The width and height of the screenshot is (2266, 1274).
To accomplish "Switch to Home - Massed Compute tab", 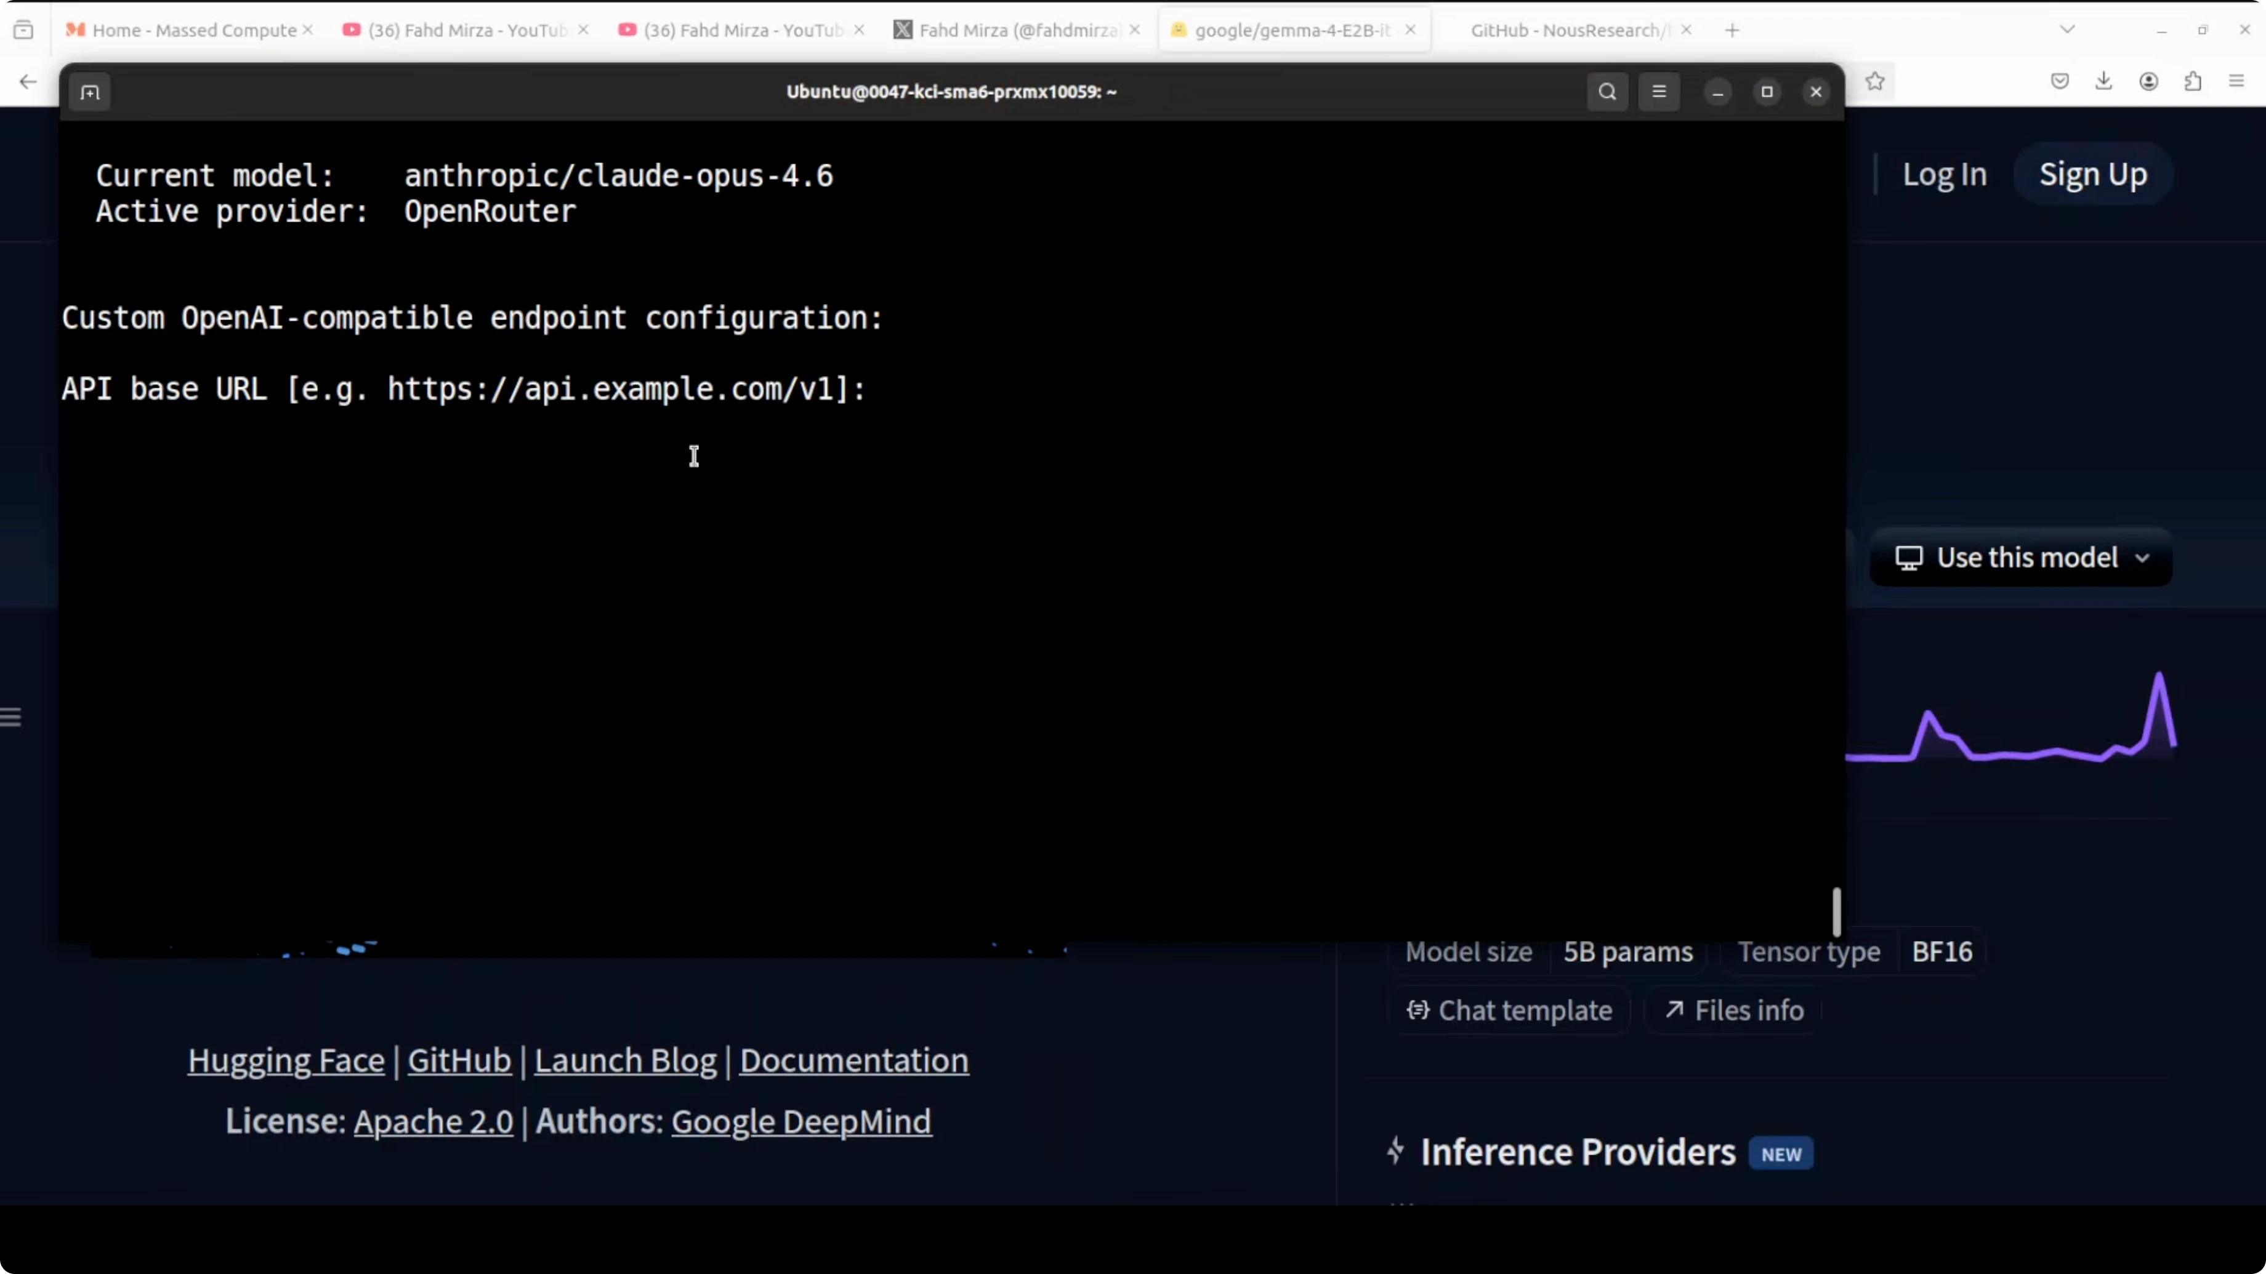I will tap(193, 30).
